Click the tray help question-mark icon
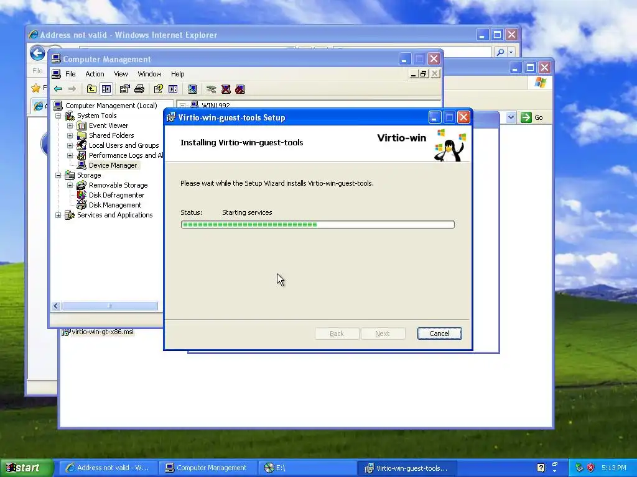The width and height of the screenshot is (637, 477). click(541, 468)
